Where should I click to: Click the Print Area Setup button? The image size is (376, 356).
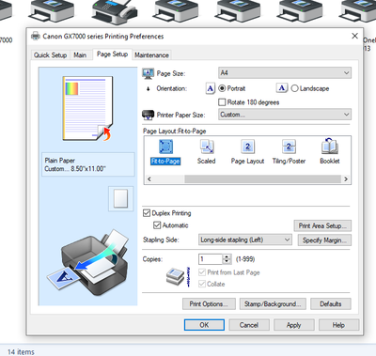(x=322, y=225)
